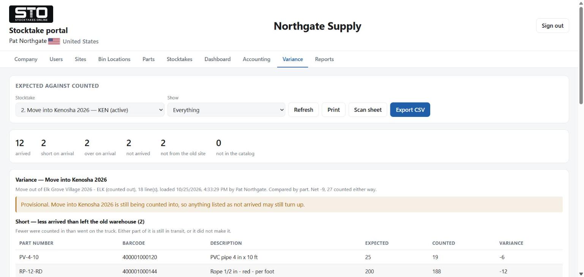Click barcode 400001000120

[140, 257]
